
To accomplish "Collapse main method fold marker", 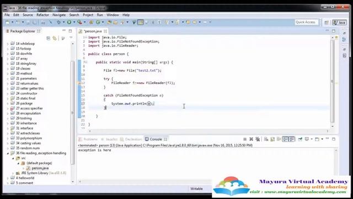I will point(86,62).
